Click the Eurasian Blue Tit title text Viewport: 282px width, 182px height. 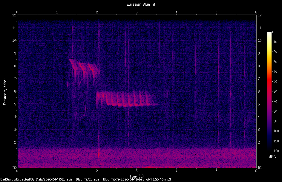tap(141, 4)
